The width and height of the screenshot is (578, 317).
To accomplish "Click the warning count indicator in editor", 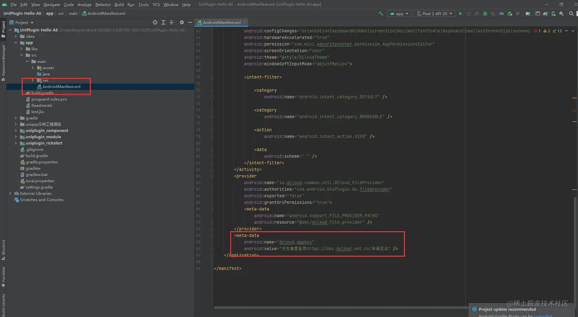I will (x=547, y=31).
